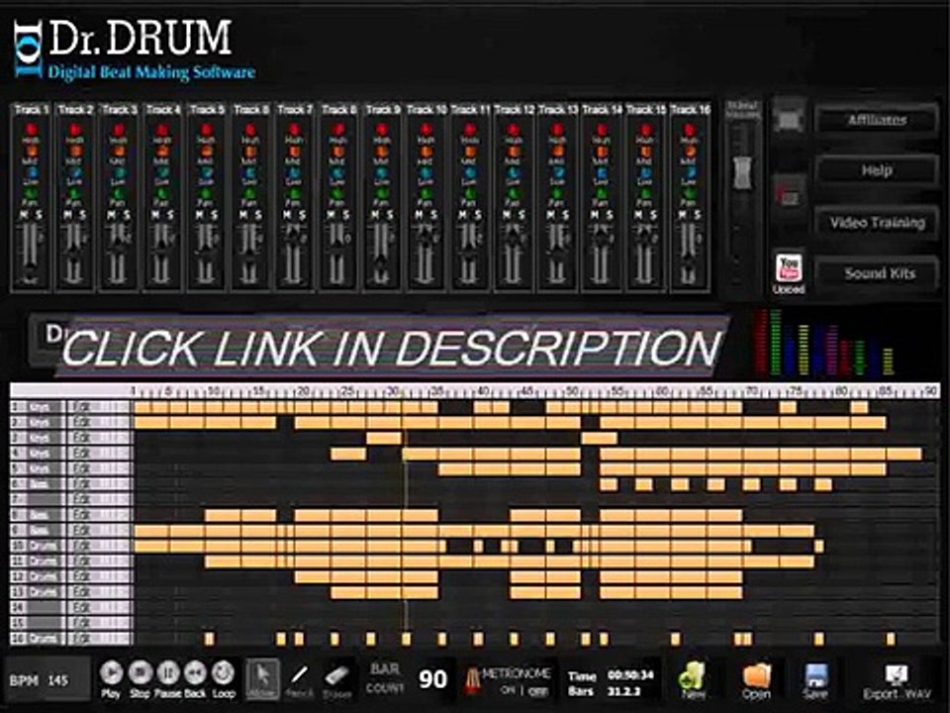This screenshot has width=950, height=713.
Task: Click the timeline ruler at bar 20
Action: [304, 390]
